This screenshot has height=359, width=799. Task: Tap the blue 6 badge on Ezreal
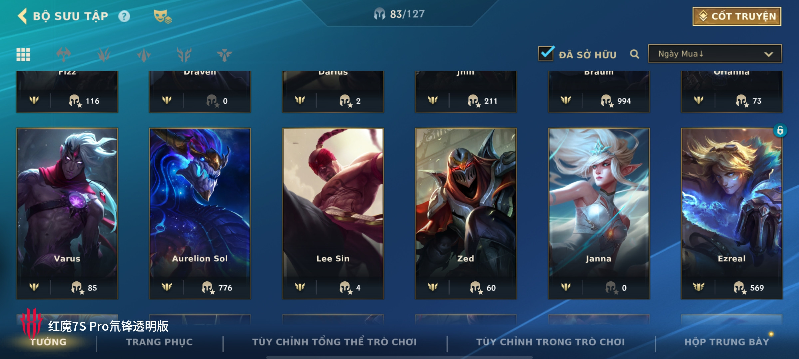(x=780, y=130)
